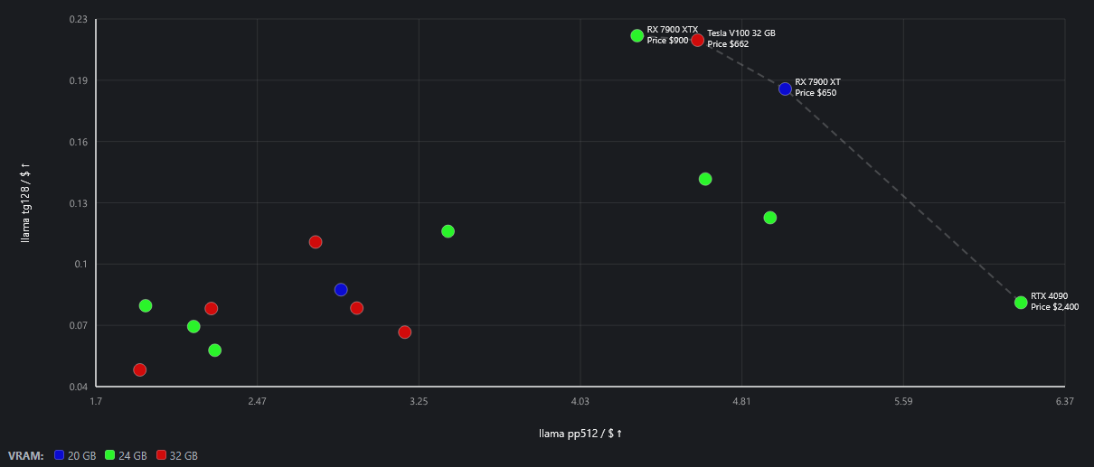Click the 0.19 y-axis tick label
The width and height of the screenshot is (1094, 467).
[x=78, y=80]
